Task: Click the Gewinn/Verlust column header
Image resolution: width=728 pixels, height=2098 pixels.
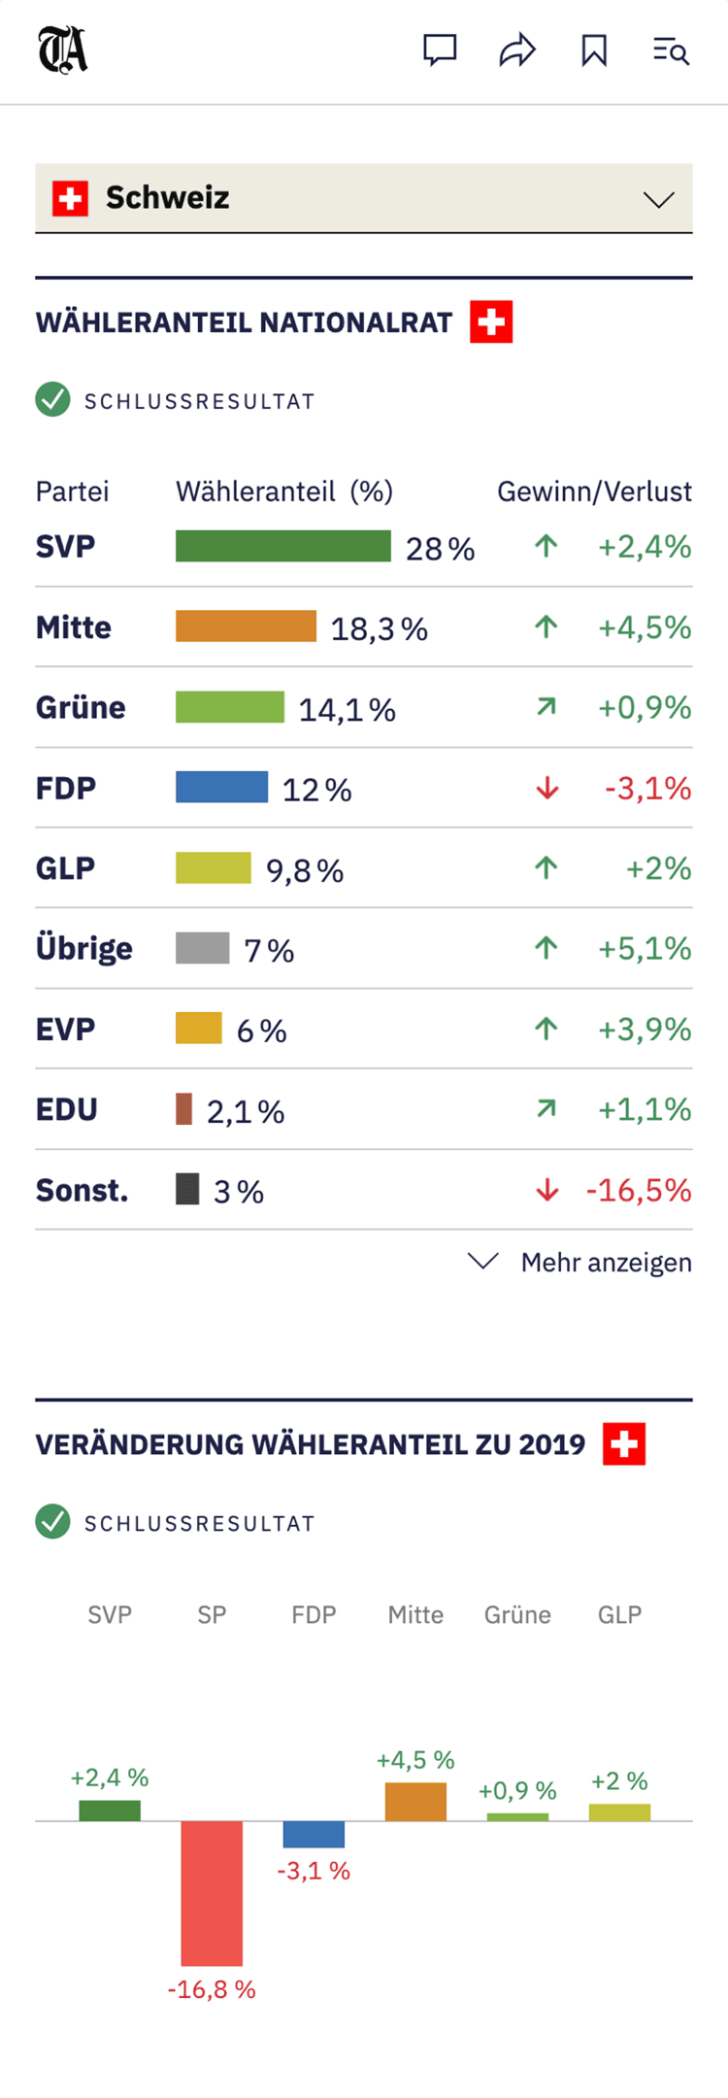Action: pos(594,491)
